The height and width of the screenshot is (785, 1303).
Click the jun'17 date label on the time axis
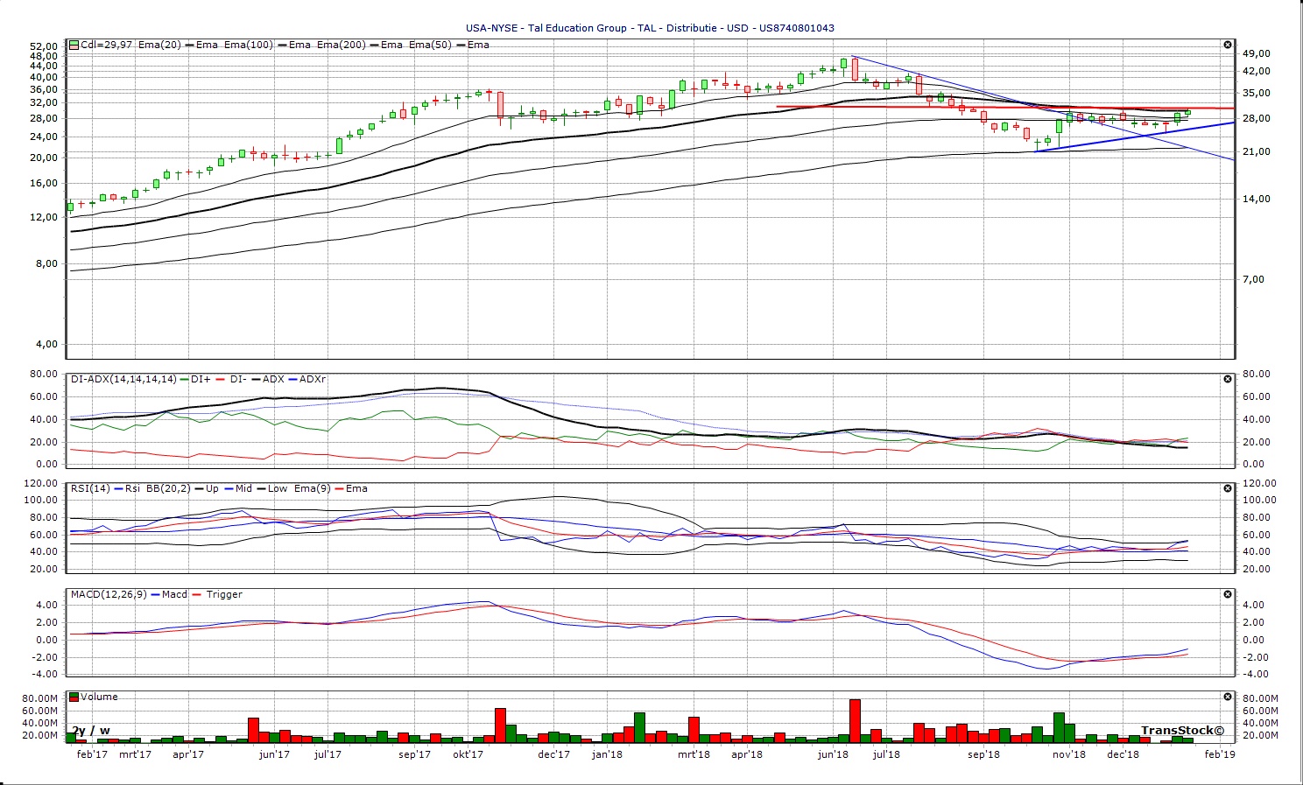[x=274, y=753]
